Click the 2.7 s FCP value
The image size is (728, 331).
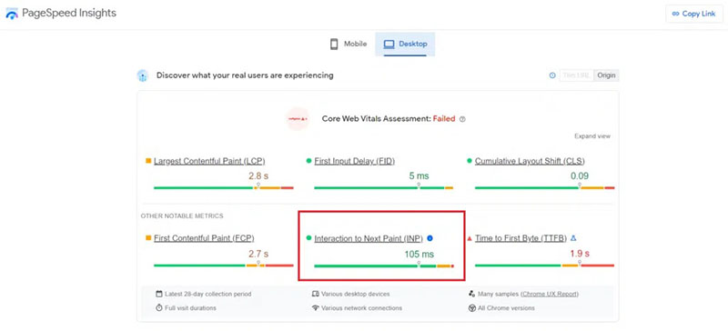pos(258,254)
